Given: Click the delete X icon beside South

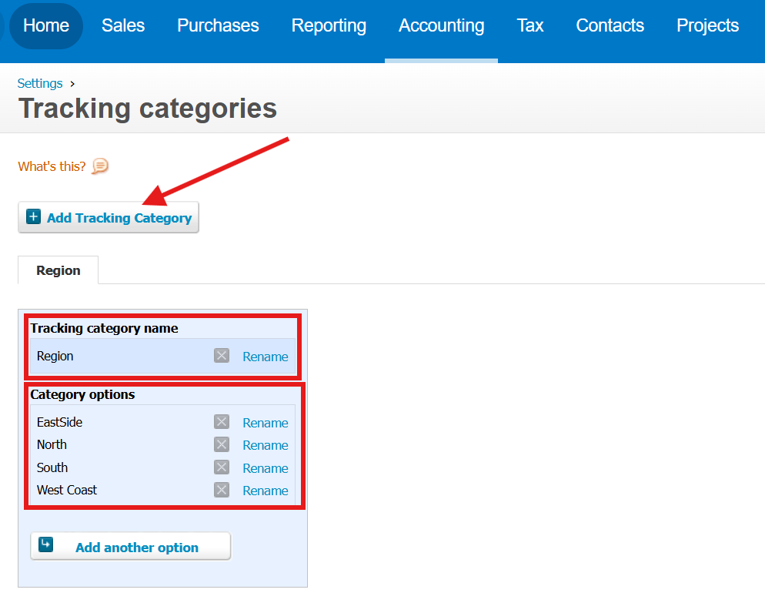Looking at the screenshot, I should [221, 467].
